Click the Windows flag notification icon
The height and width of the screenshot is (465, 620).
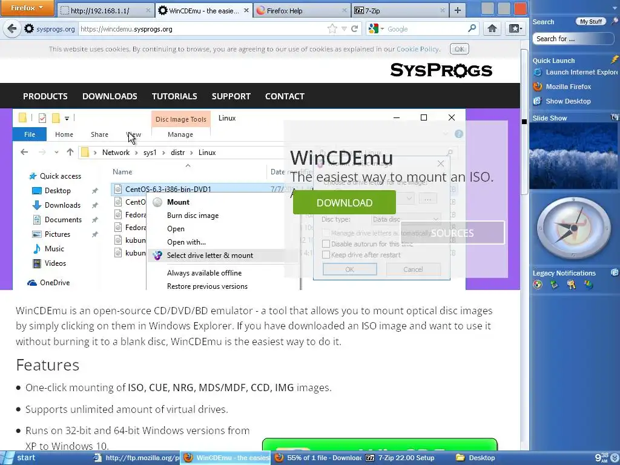[589, 285]
